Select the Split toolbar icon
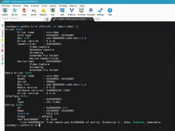Image resolution: width=175 pixels, height=131 pixels. 62,12
